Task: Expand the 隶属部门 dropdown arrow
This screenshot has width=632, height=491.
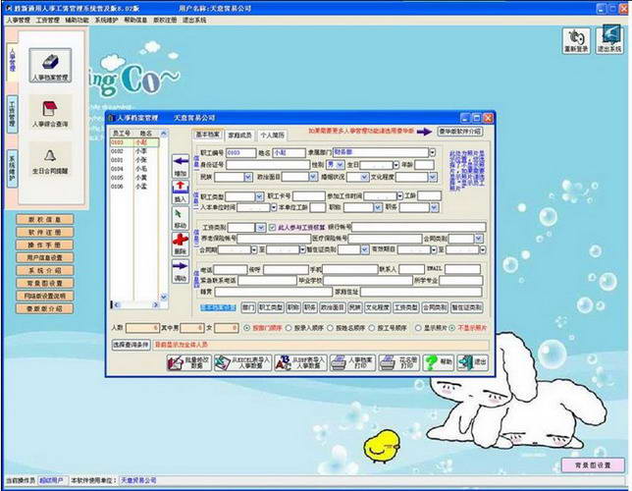Action: [433, 152]
